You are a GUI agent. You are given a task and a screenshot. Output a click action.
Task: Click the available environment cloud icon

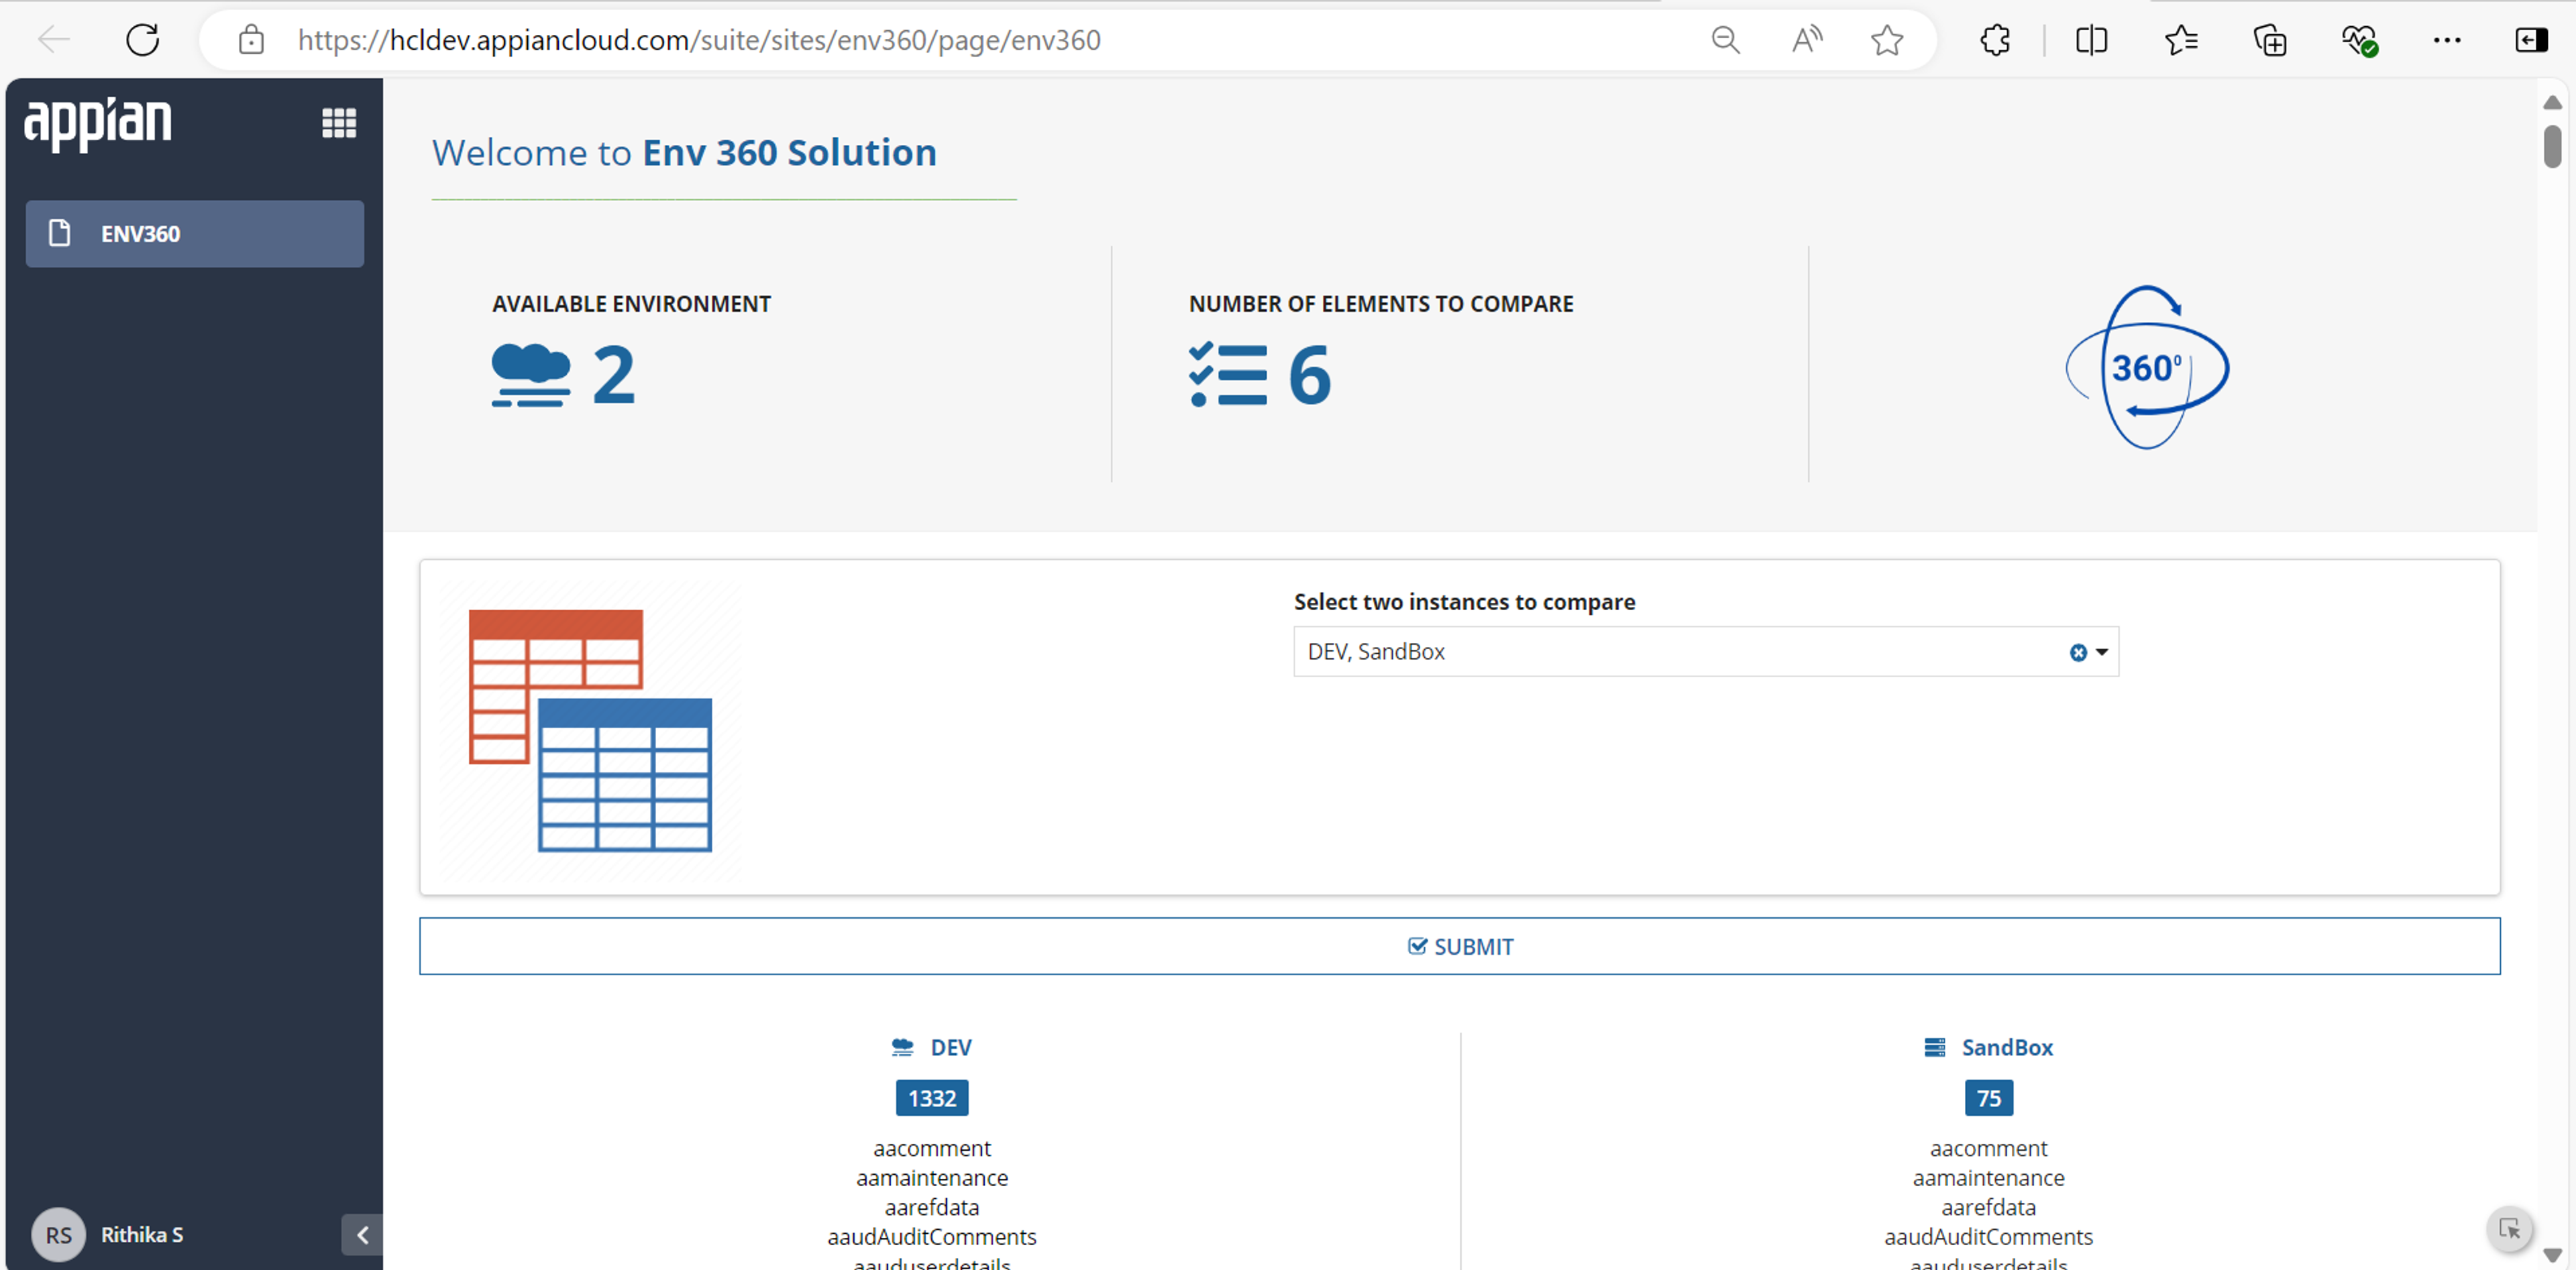531,375
